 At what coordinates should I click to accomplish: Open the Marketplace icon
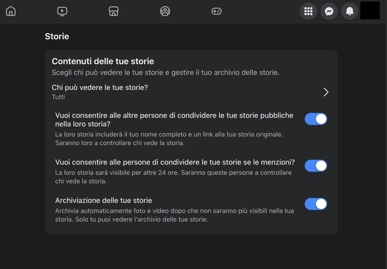click(x=114, y=11)
